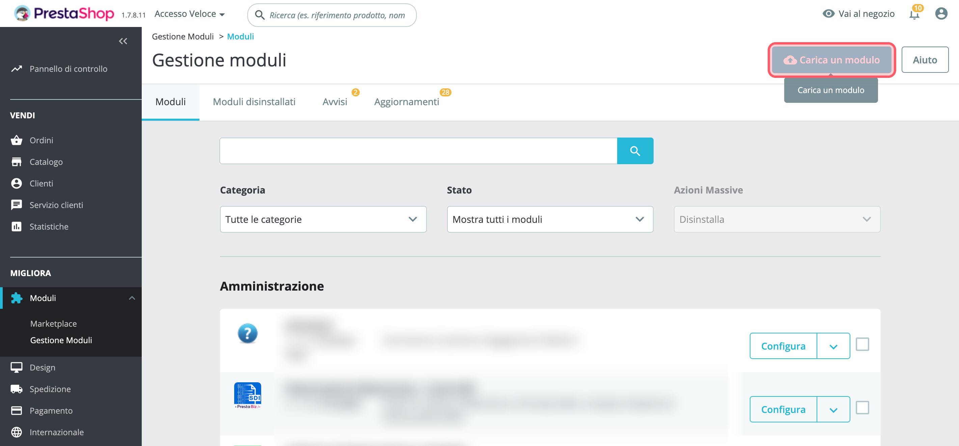Open Pagamento menu item

(x=51, y=411)
